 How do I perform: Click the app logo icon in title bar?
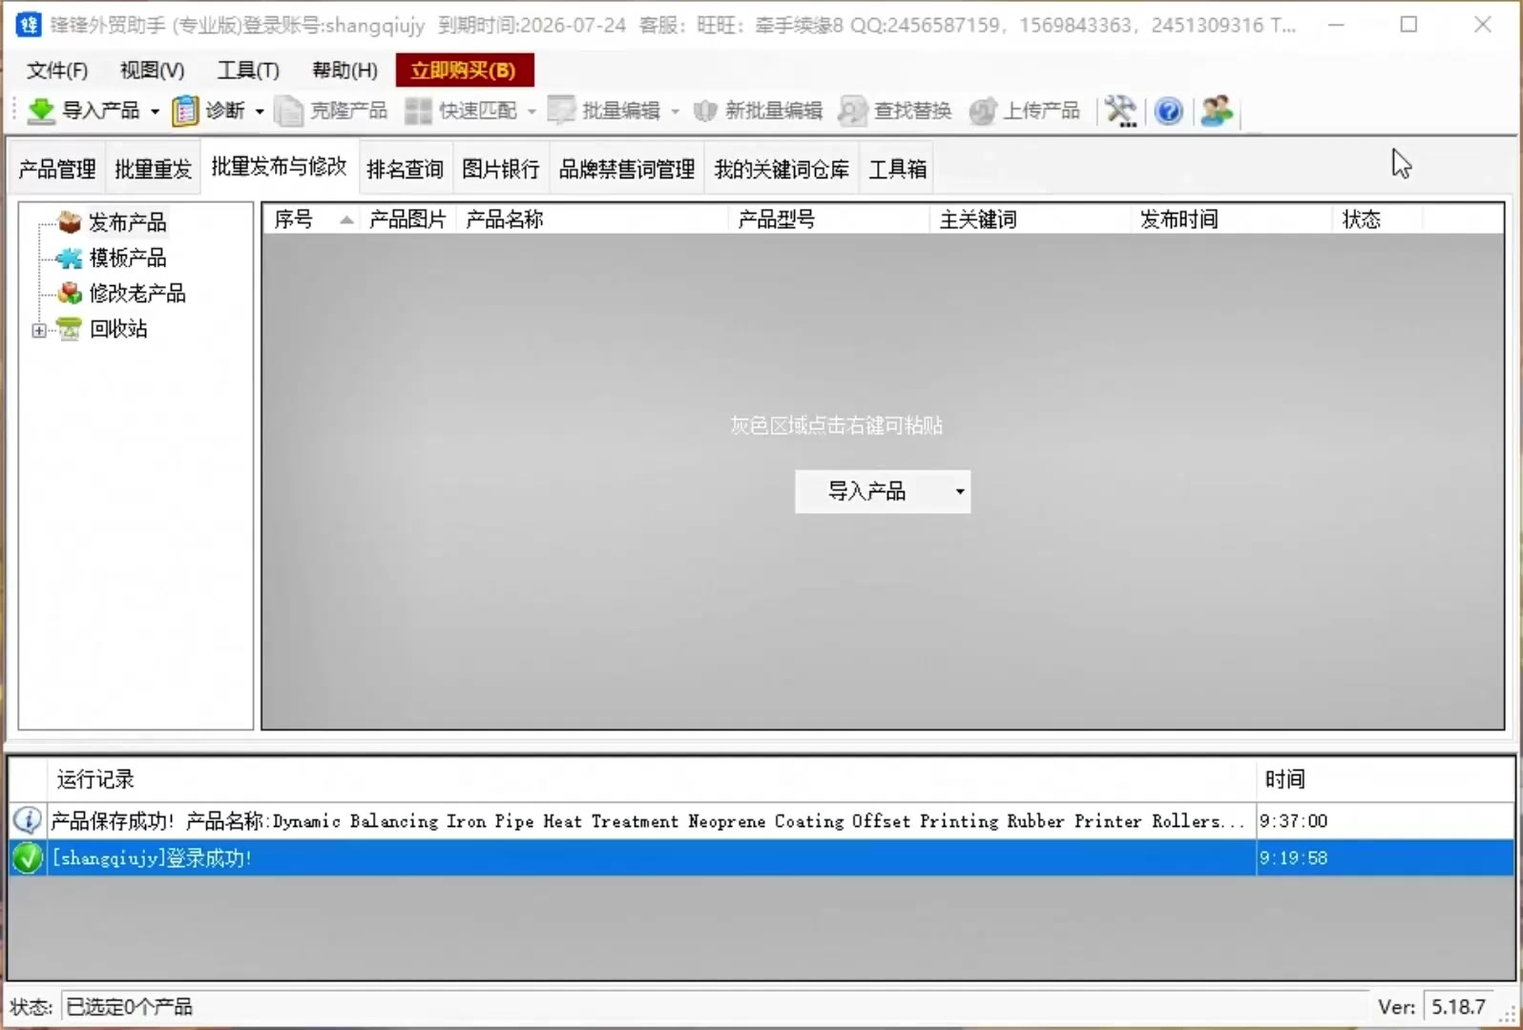click(29, 25)
